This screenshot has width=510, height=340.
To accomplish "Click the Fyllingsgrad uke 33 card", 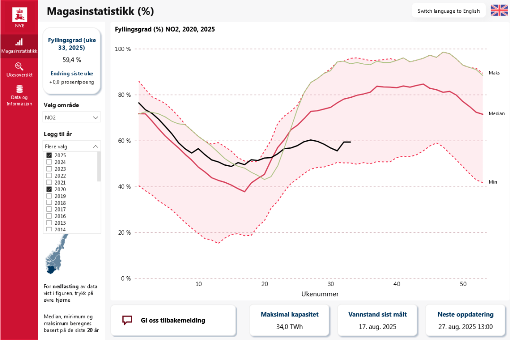I will (x=72, y=60).
